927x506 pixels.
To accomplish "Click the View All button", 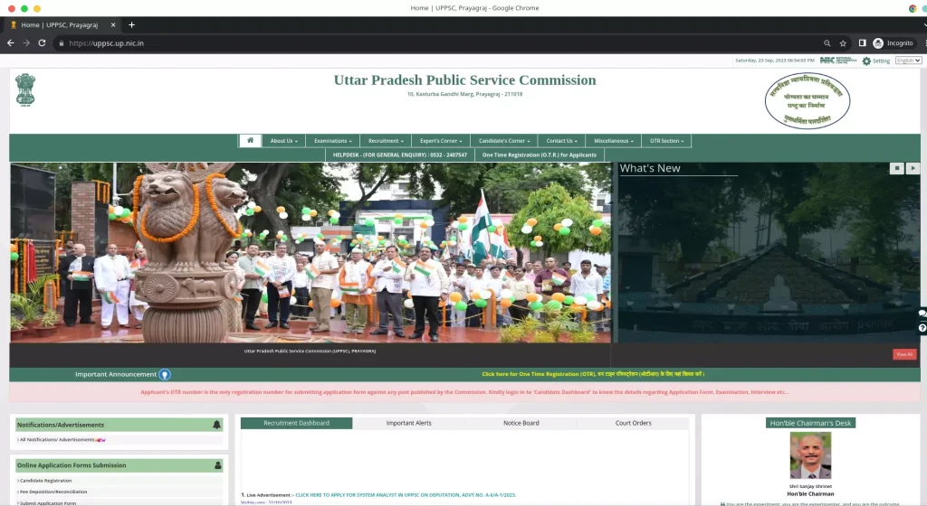I will coord(904,354).
